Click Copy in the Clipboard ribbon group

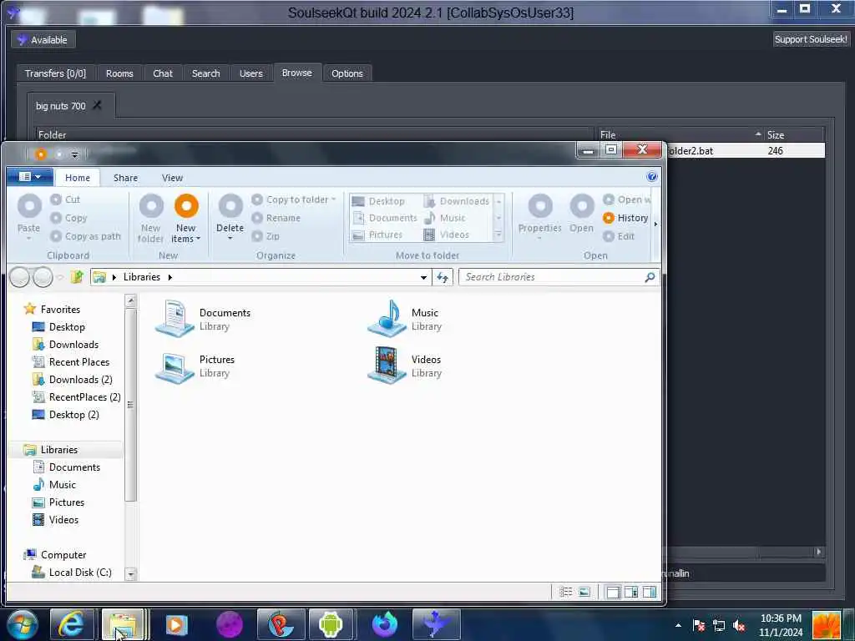68,218
